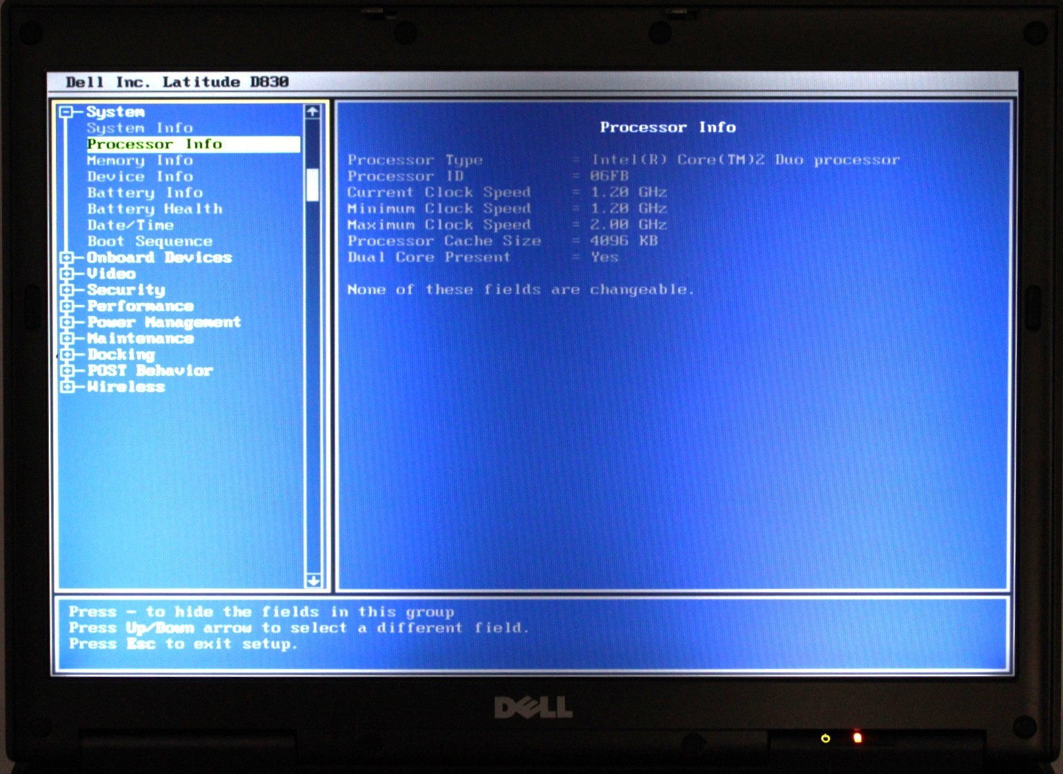Expand the Docking group

pyautogui.click(x=67, y=355)
